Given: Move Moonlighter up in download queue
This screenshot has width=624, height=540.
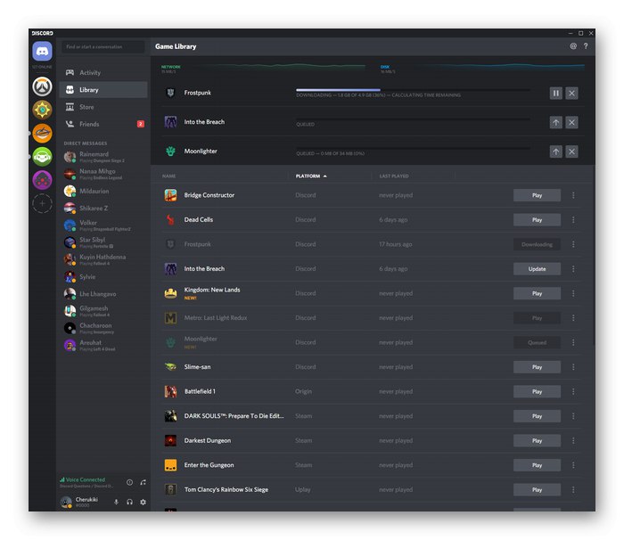Looking at the screenshot, I should pos(556,151).
